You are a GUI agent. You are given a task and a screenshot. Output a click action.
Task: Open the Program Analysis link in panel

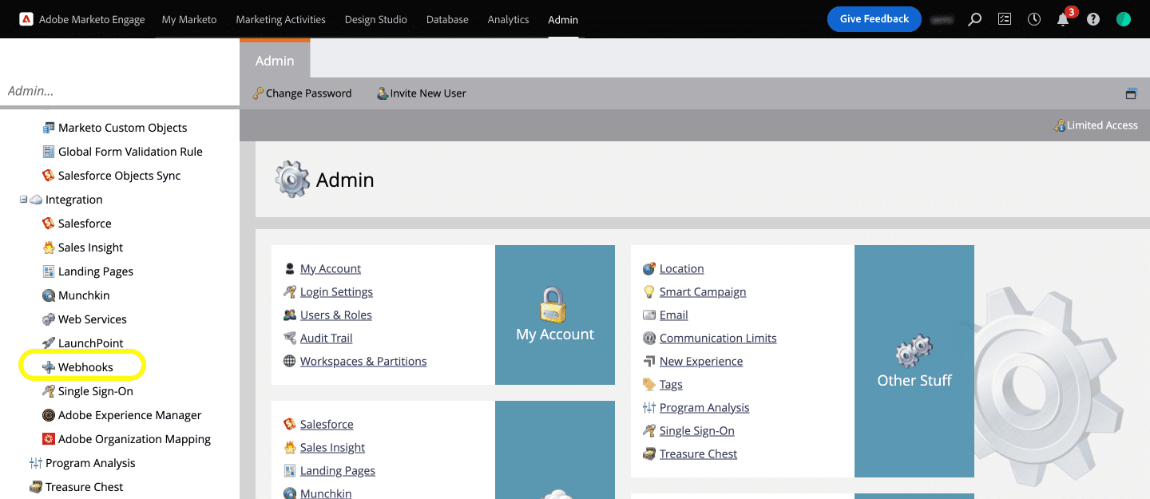[704, 408]
